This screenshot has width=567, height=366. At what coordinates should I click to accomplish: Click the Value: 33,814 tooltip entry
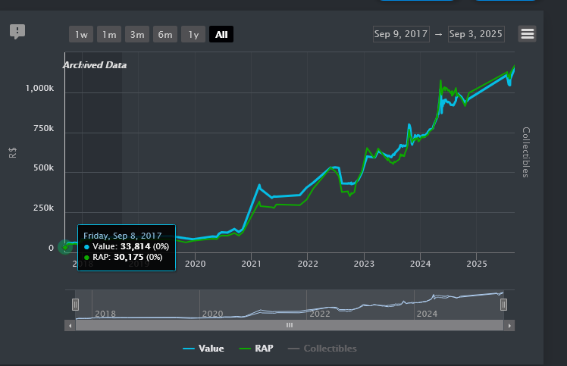[x=127, y=247]
